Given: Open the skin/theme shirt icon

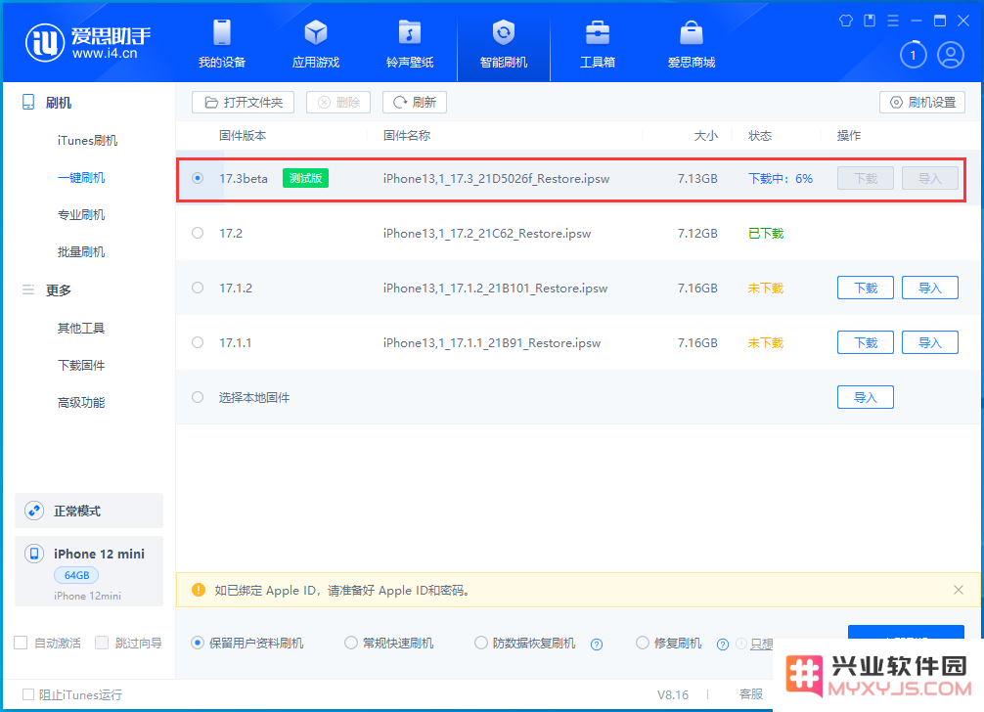Looking at the screenshot, I should point(846,21).
